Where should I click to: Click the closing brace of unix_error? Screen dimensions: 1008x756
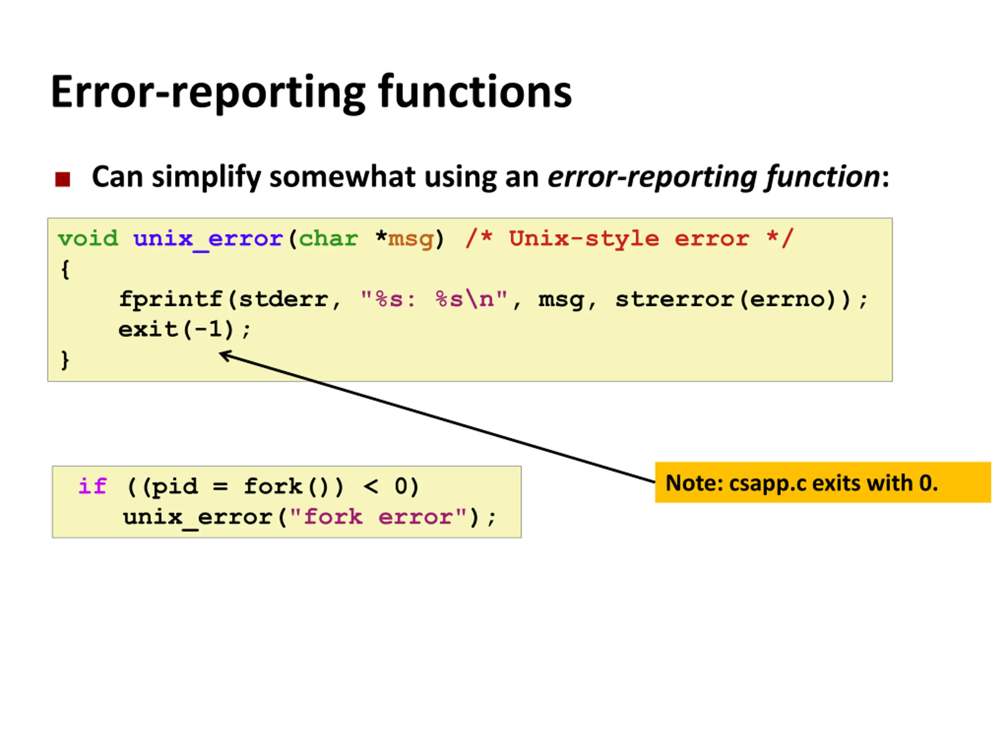pyautogui.click(x=65, y=360)
